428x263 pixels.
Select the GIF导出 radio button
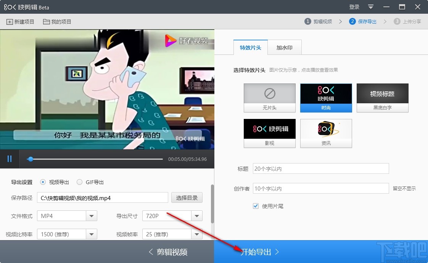pyautogui.click(x=79, y=182)
